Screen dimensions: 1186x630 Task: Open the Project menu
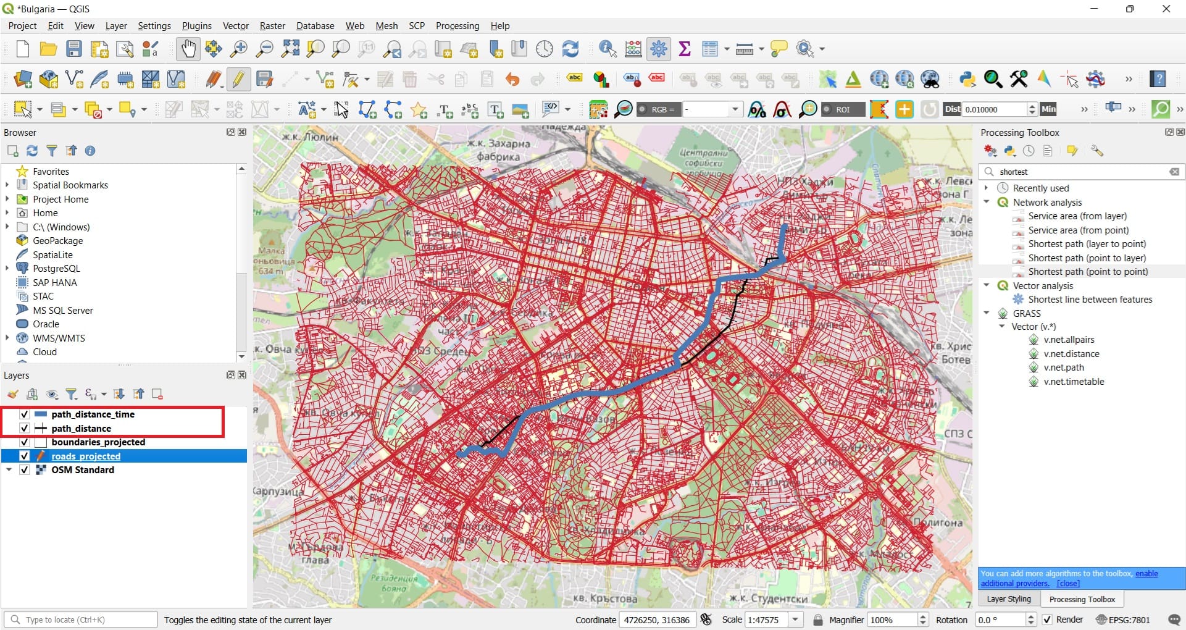(x=22, y=26)
